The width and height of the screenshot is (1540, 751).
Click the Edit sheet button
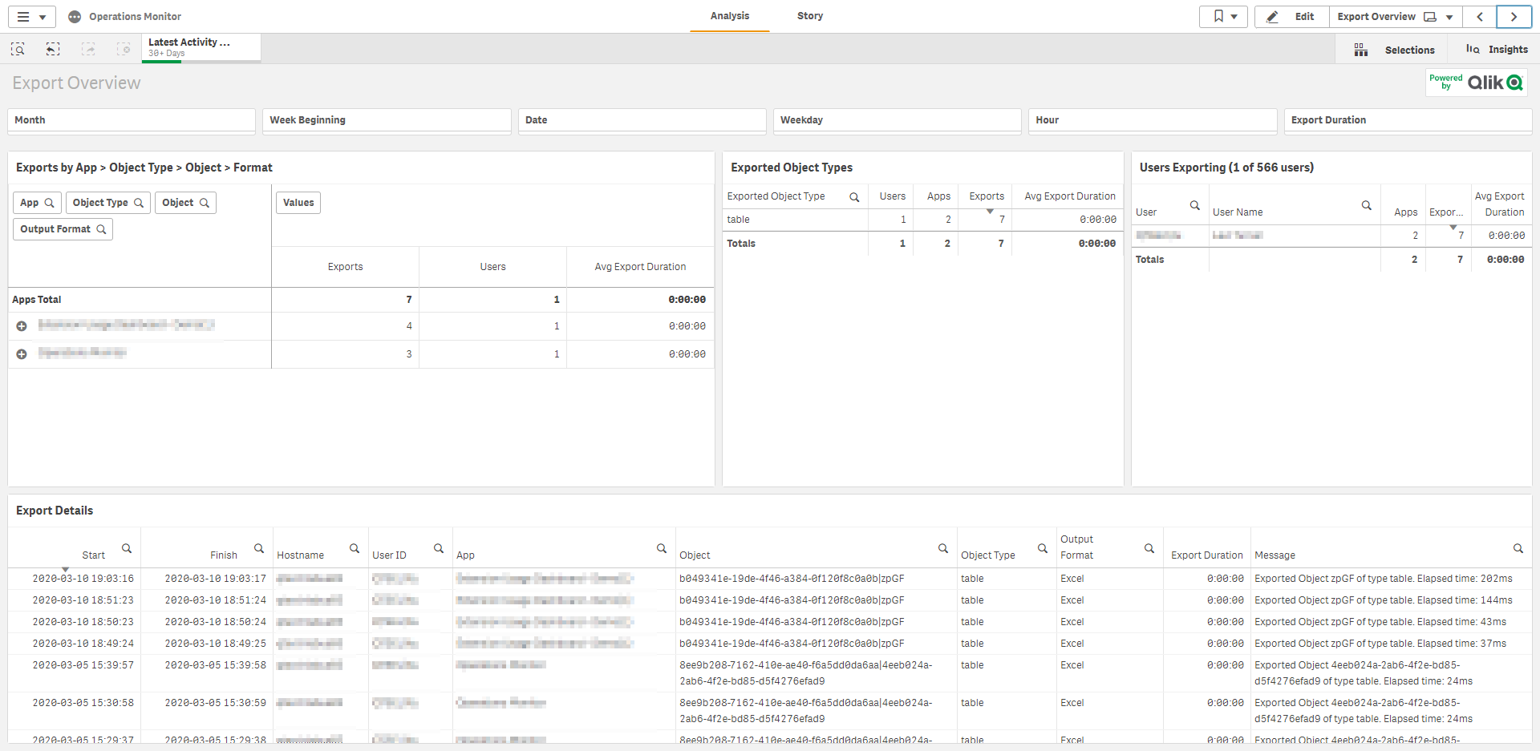pos(1292,17)
